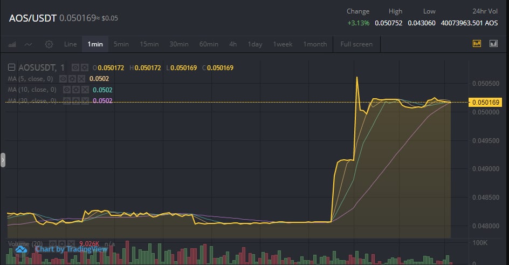Screen dimensions: 509x265
Task: Click the MA (5, close, 0) legend label
Action: [31, 79]
